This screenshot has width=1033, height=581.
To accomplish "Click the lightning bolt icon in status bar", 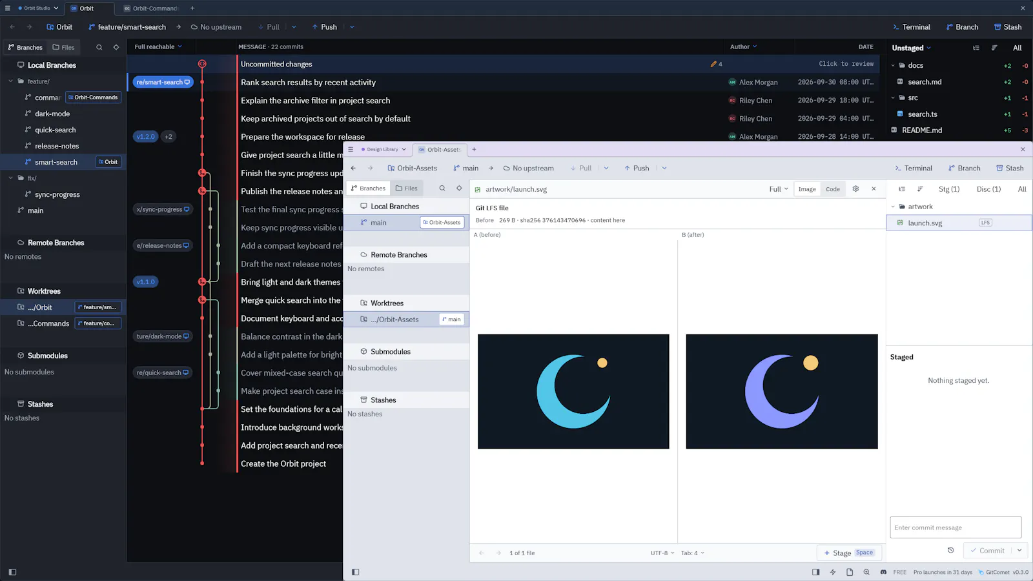I will tap(833, 572).
